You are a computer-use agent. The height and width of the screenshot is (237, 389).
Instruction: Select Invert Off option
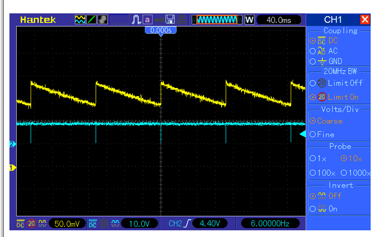326,196
